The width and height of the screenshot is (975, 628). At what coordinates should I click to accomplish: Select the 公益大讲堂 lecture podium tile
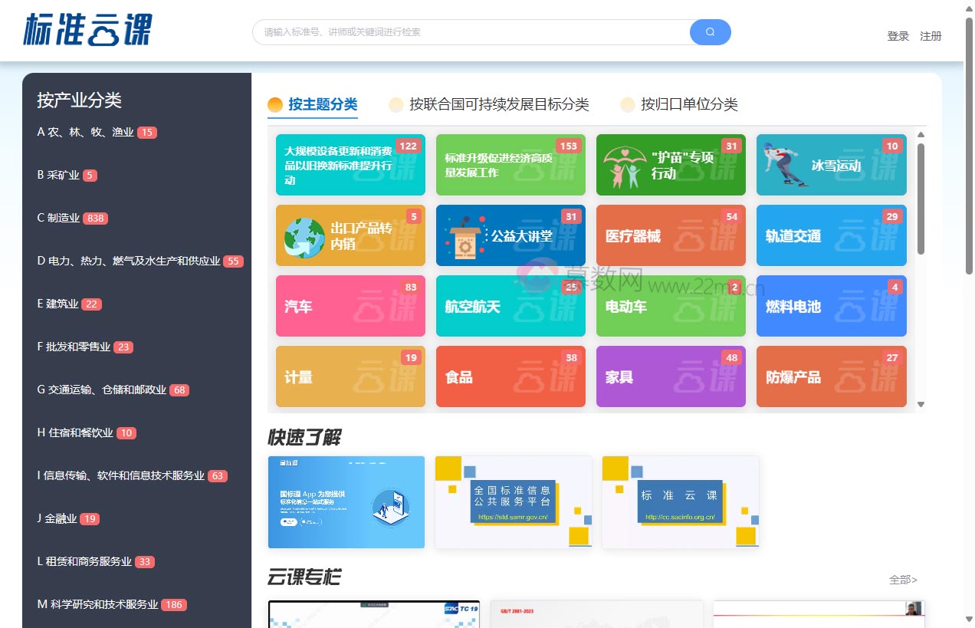[x=510, y=235]
